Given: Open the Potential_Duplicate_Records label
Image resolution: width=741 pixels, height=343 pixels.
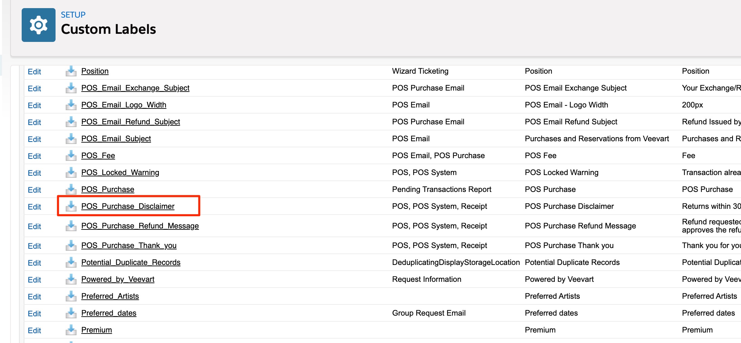Looking at the screenshot, I should [x=131, y=262].
